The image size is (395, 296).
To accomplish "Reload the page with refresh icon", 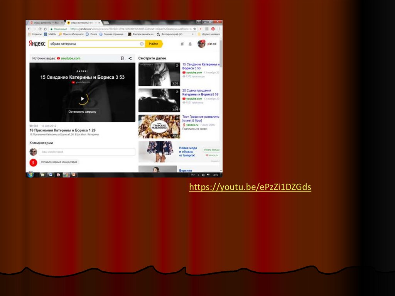I will coord(40,29).
